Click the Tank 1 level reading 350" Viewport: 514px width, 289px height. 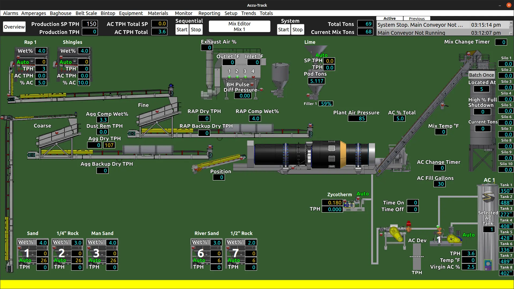click(506, 191)
